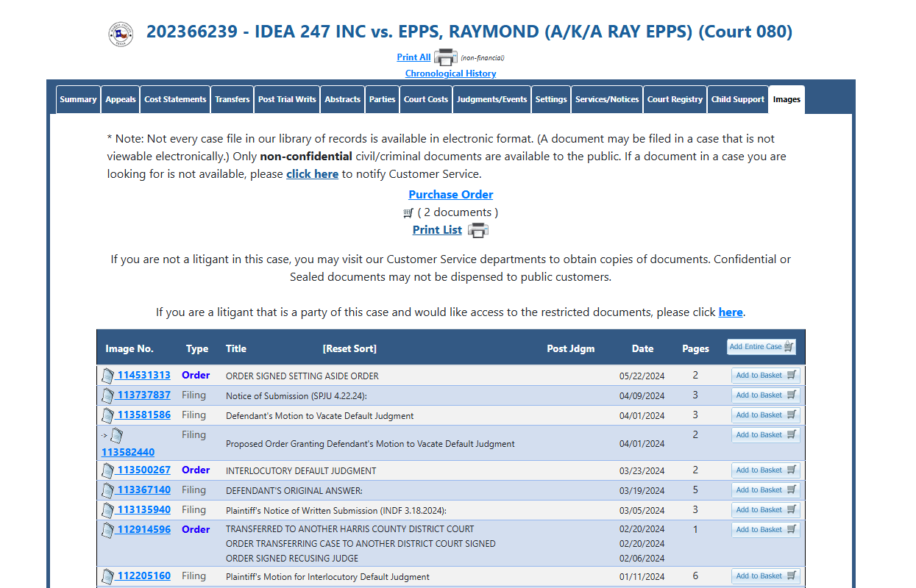Open image number 113135940
Viewport: 916px width, 588px height.
(144, 510)
